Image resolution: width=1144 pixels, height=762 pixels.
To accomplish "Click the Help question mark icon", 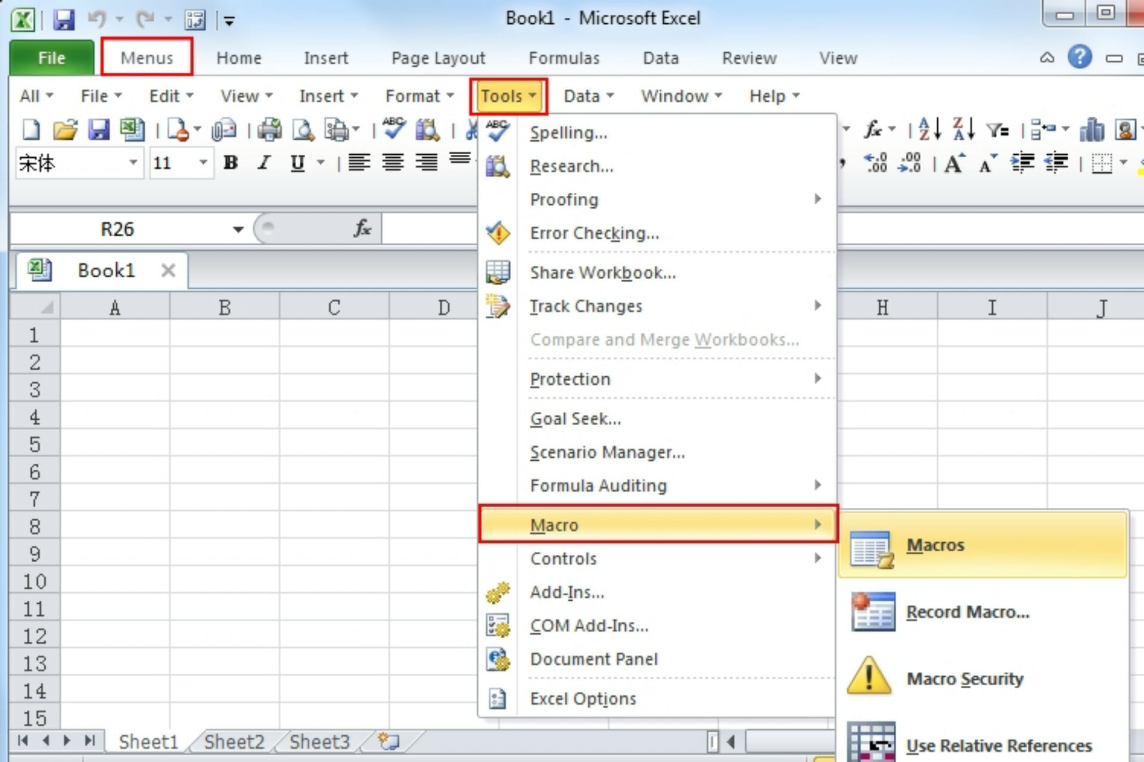I will pos(1080,57).
